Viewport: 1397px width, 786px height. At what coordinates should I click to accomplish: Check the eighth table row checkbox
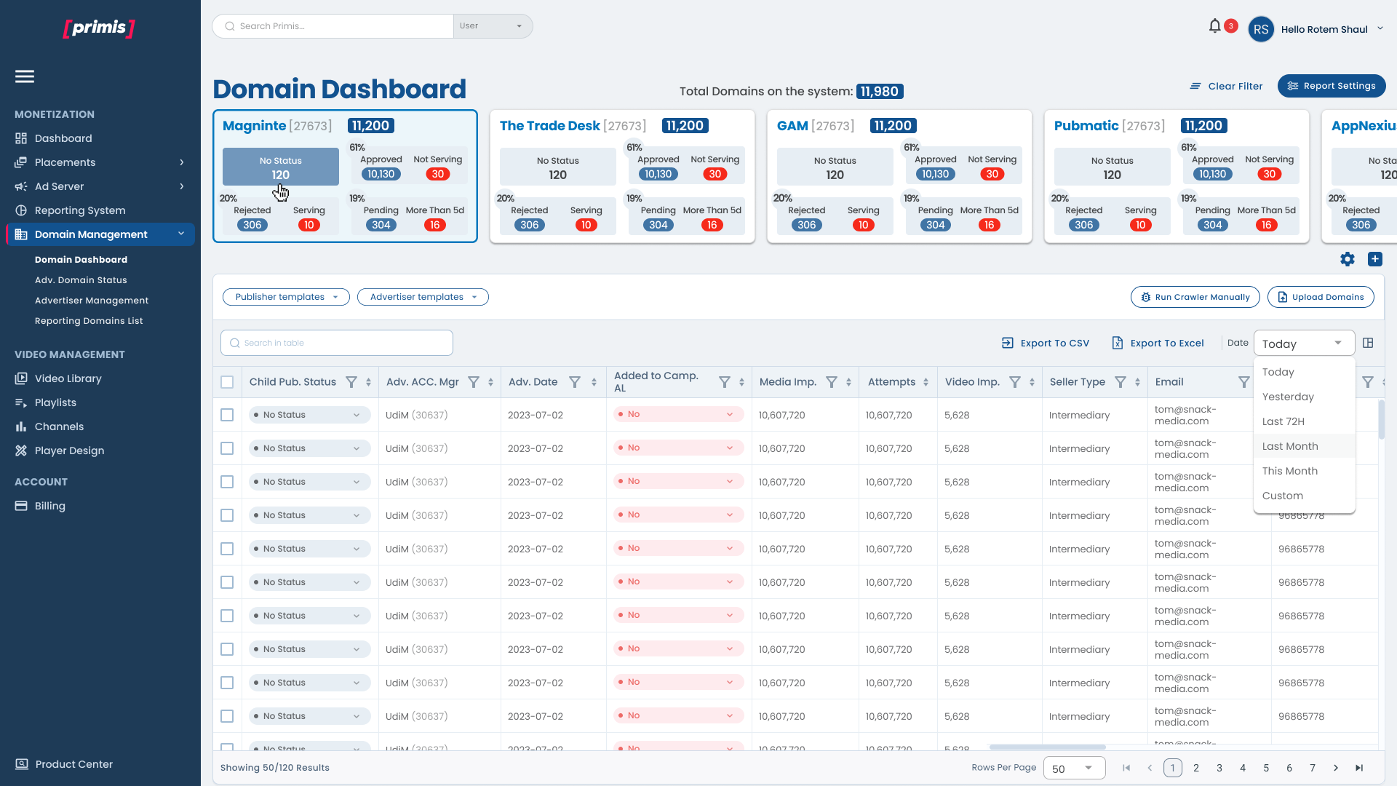(227, 649)
